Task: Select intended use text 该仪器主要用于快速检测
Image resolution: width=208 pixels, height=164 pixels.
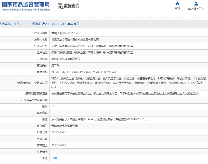Action: [x=126, y=94]
